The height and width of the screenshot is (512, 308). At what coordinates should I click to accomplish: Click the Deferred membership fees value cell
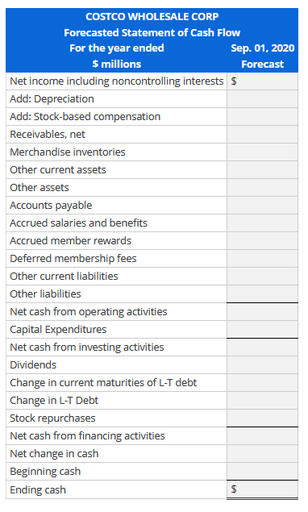(262, 259)
